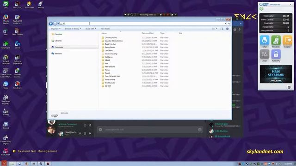Select the Path of Exile folder
Viewport: 296px width, 166px height.
pos(110,66)
